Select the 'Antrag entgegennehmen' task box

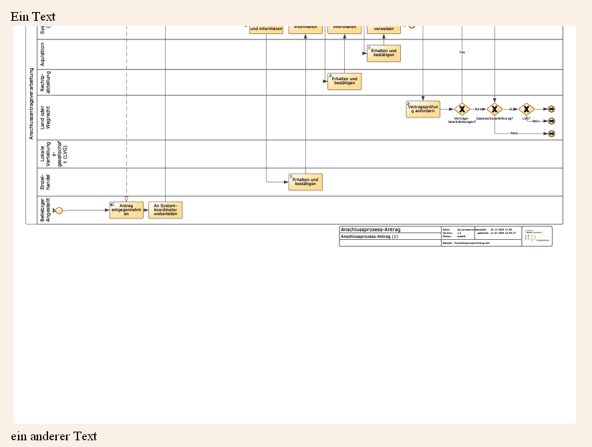(x=126, y=210)
